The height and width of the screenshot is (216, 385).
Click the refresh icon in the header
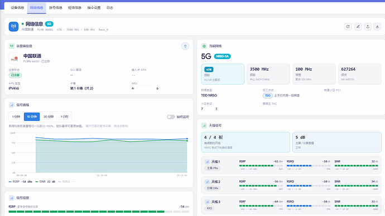[348, 27]
